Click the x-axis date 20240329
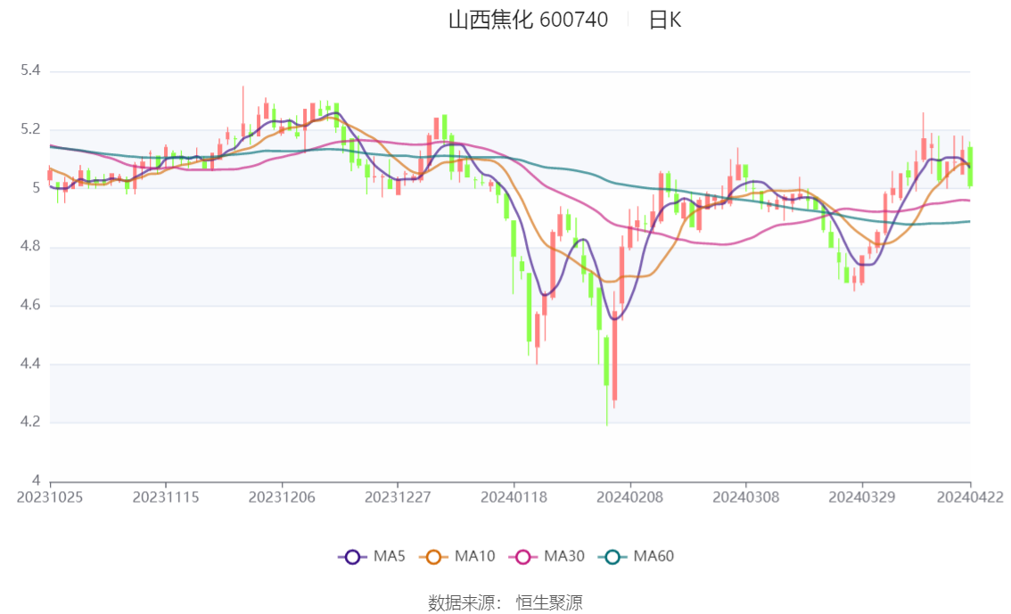The image size is (1011, 614). (x=862, y=497)
